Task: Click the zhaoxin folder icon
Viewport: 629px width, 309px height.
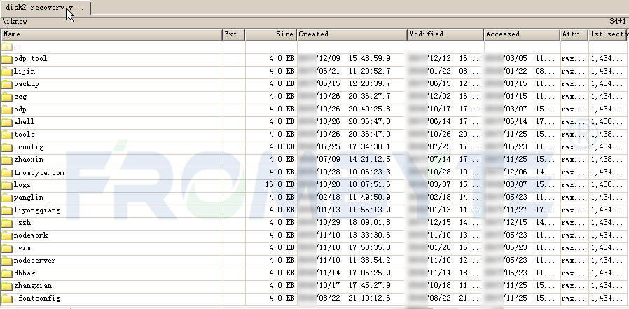Action: pos(7,160)
